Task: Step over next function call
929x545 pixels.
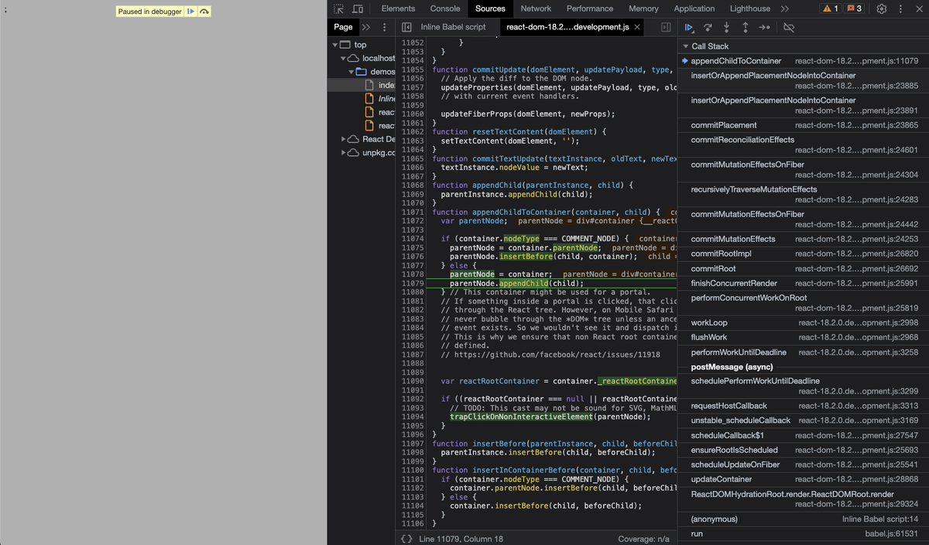Action: coord(708,27)
